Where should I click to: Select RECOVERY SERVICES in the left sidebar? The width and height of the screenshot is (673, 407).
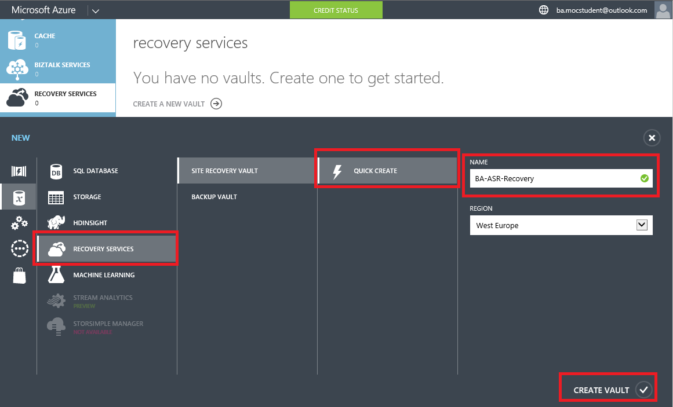57,98
